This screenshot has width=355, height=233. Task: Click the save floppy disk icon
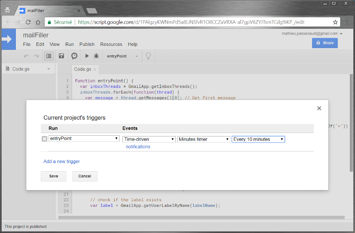pos(61,56)
